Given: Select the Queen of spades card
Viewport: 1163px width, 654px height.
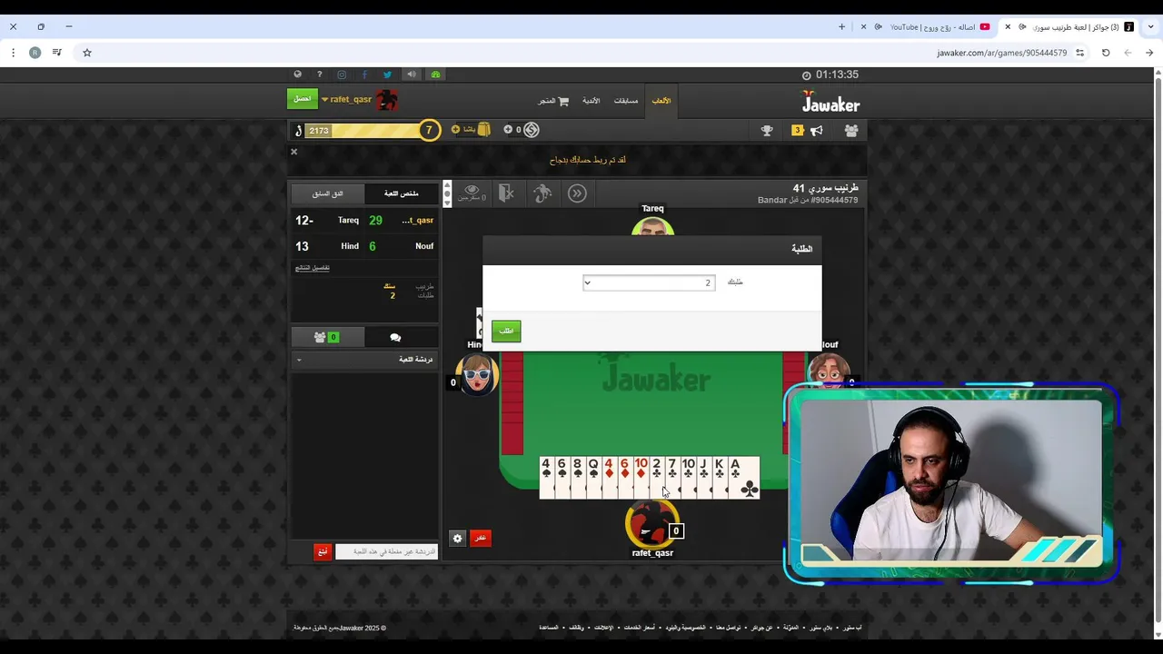Looking at the screenshot, I should [593, 478].
